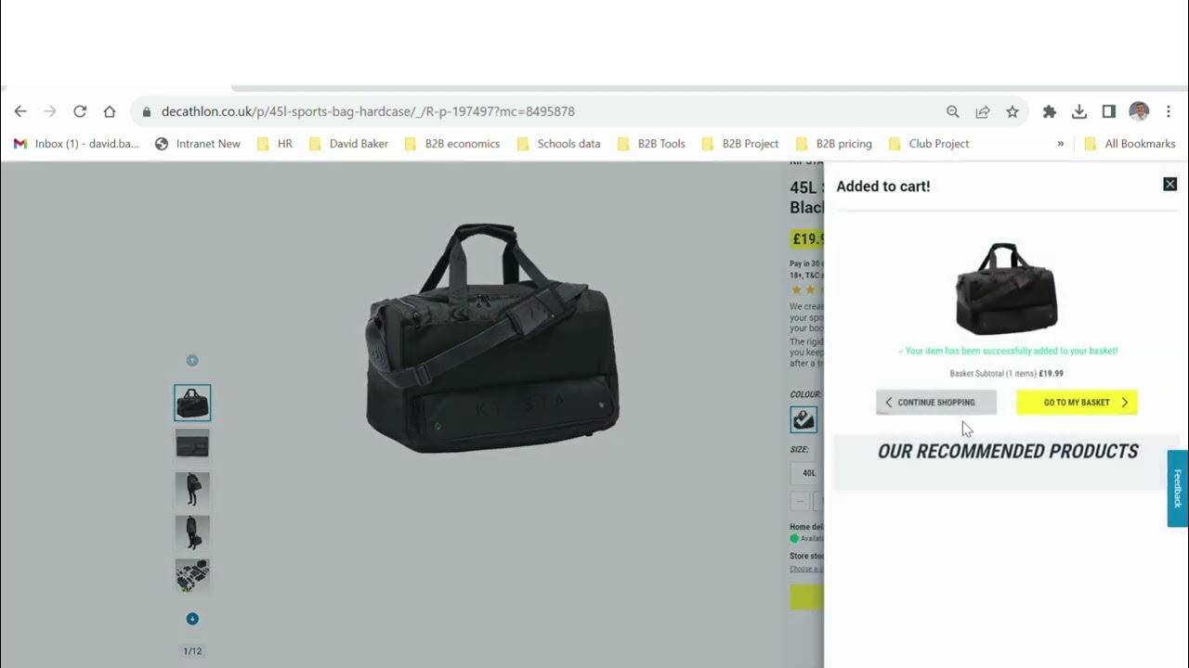Close the Added to cart panel
Viewport: 1189px width, 668px height.
point(1170,185)
